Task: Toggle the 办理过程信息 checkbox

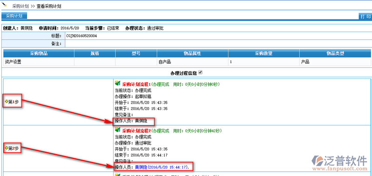Action: tap(201, 72)
